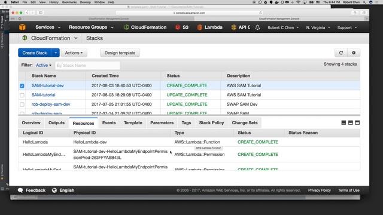Switch to the Events tab
Image resolution: width=383 pixels, height=215 pixels.
click(x=109, y=123)
